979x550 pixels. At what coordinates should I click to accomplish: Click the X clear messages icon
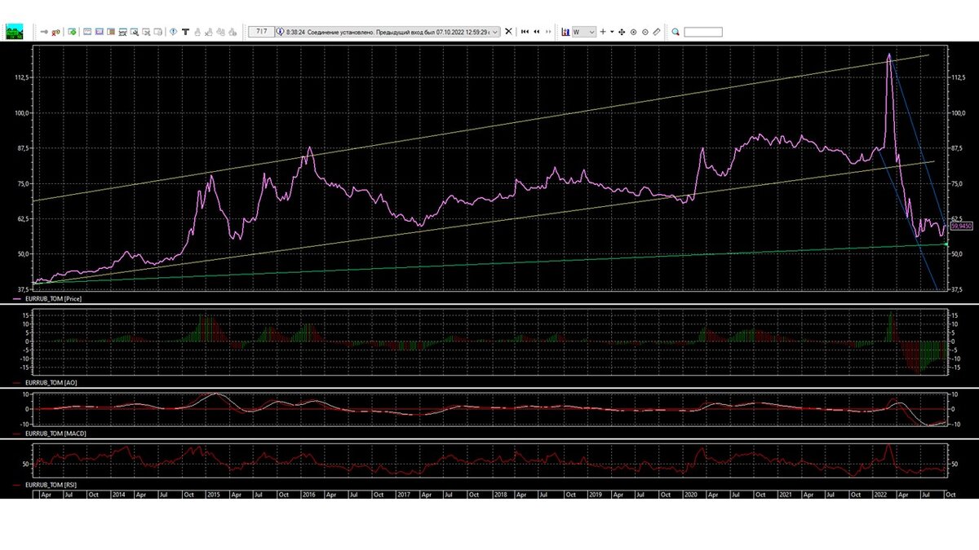[508, 32]
